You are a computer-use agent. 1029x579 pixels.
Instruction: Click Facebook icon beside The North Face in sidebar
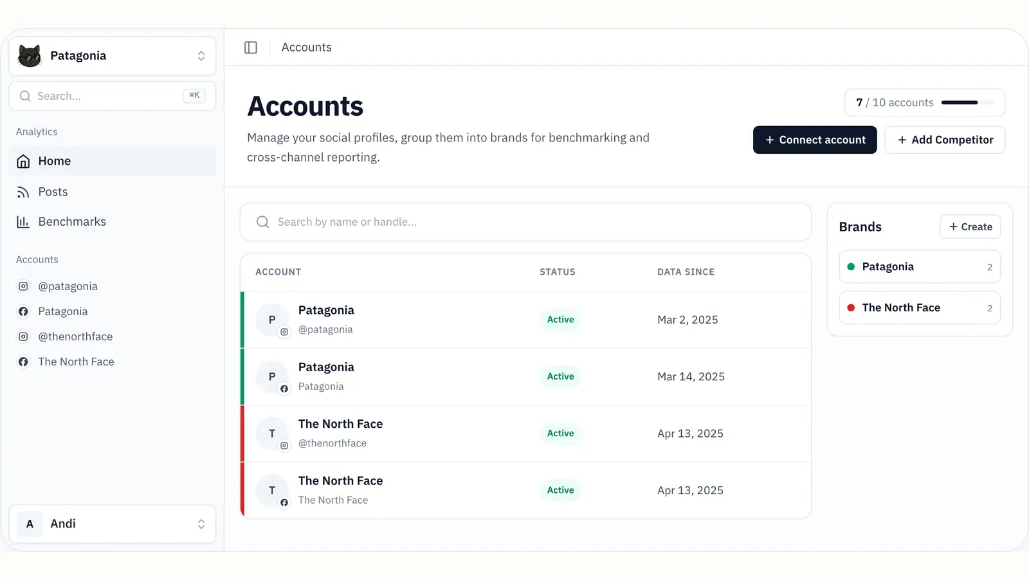(x=23, y=362)
